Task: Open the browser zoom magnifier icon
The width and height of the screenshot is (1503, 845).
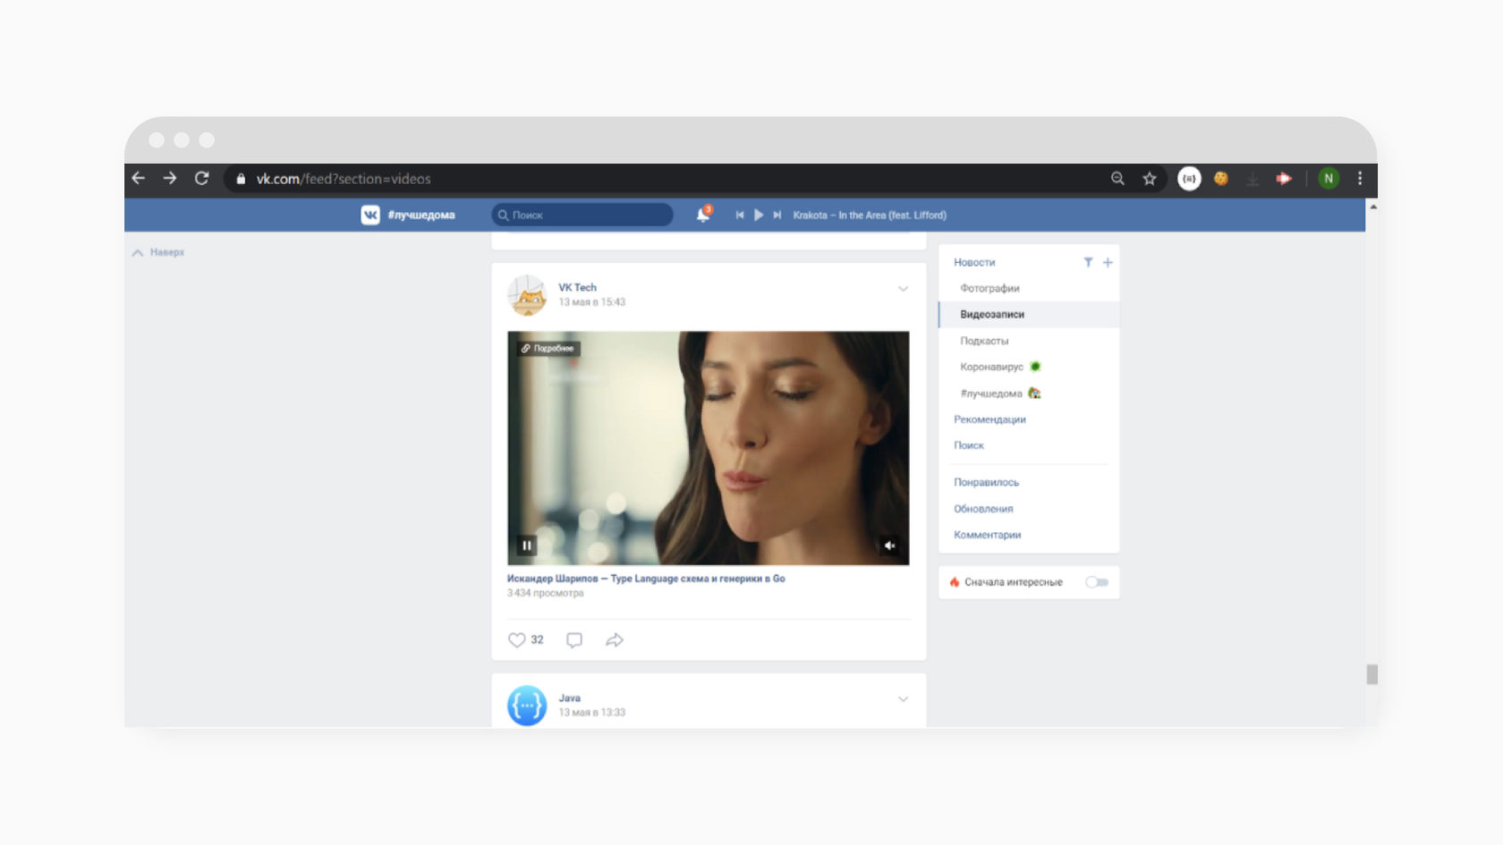Action: pyautogui.click(x=1117, y=179)
